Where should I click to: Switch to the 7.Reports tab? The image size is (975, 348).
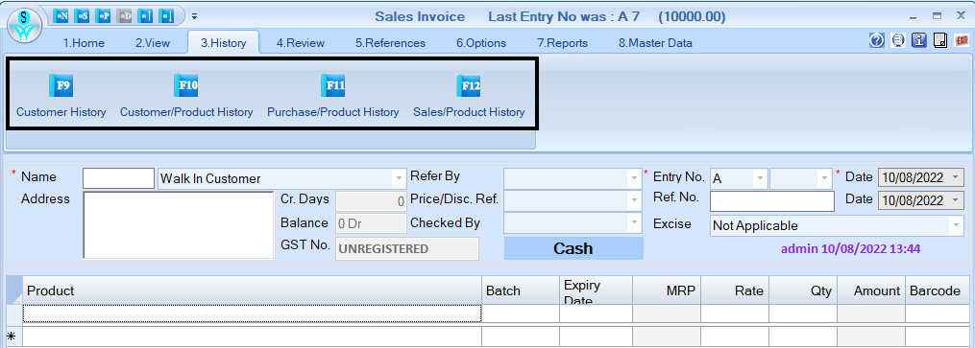(563, 43)
